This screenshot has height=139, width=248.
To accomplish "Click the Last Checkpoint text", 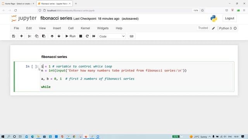I will tap(96, 19).
